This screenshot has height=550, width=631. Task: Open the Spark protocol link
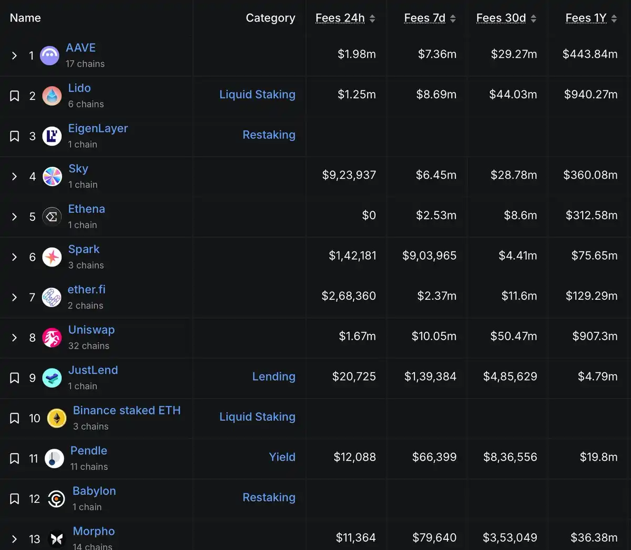[84, 249]
